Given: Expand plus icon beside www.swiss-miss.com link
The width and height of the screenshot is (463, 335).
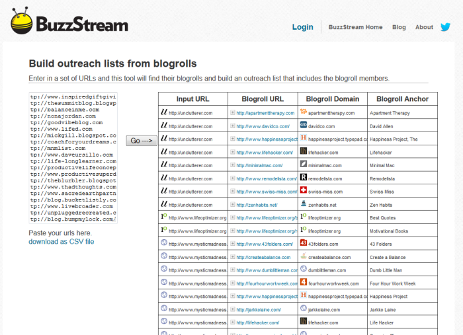Looking at the screenshot, I should click(x=233, y=191).
